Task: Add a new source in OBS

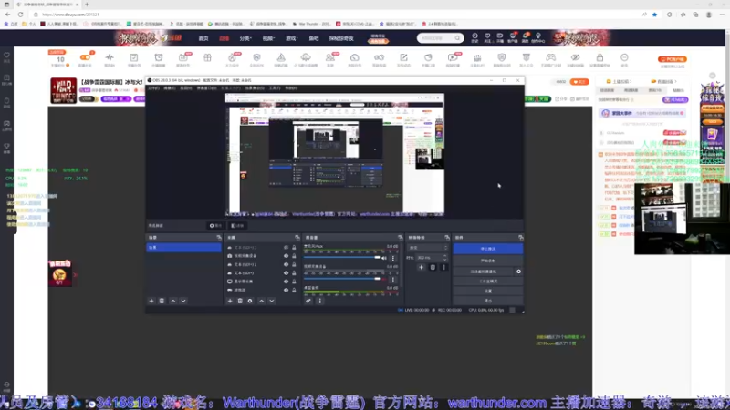Action: point(230,301)
